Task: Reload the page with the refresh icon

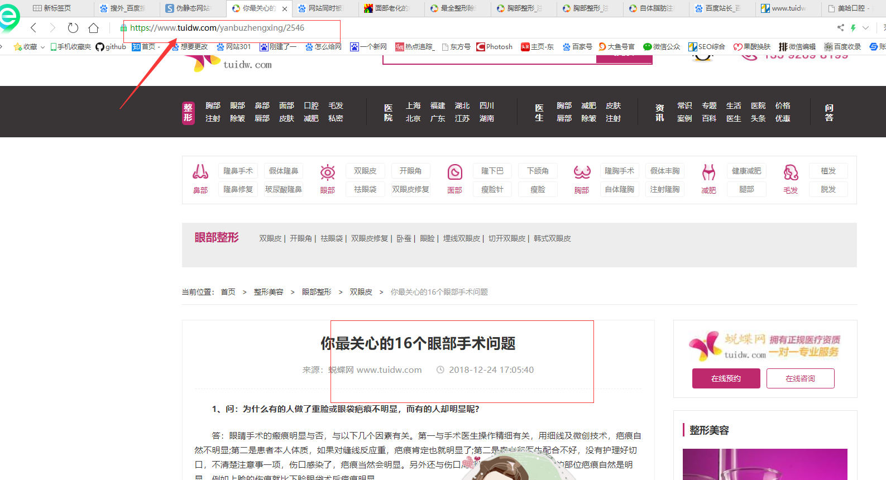Action: click(73, 27)
